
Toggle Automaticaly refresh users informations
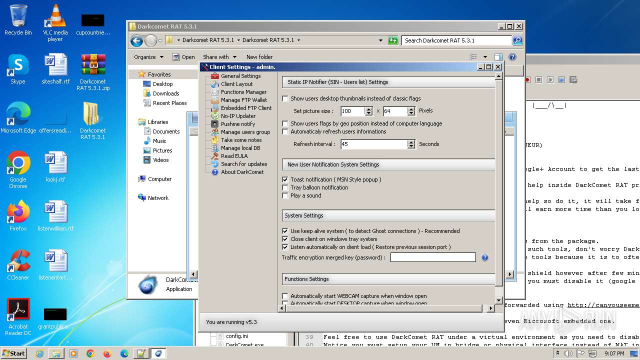pos(285,131)
